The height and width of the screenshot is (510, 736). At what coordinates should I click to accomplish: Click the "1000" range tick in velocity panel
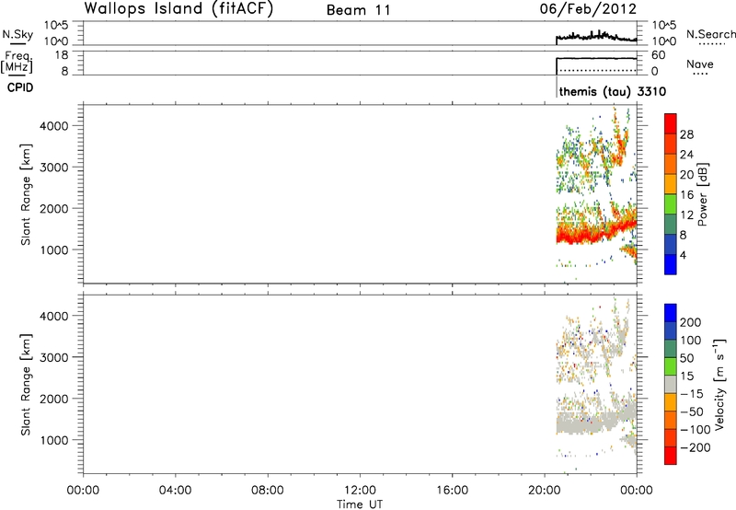(x=54, y=440)
